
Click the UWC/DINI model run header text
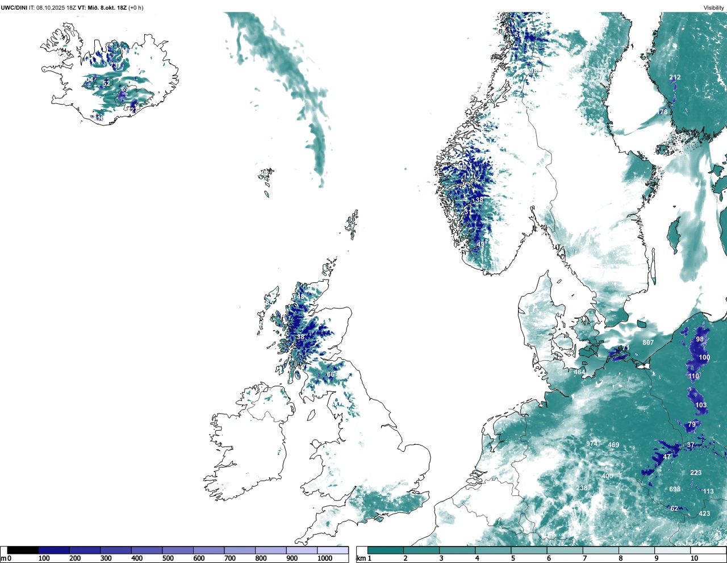pos(72,8)
